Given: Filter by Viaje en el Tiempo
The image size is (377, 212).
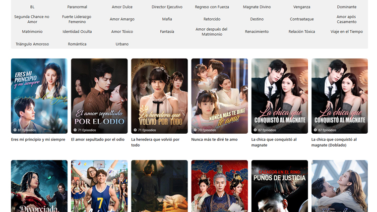Looking at the screenshot, I should pyautogui.click(x=346, y=32).
